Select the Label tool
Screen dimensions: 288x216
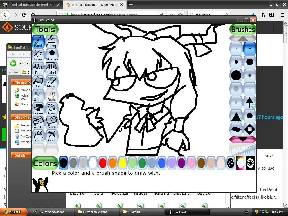click(x=52, y=69)
